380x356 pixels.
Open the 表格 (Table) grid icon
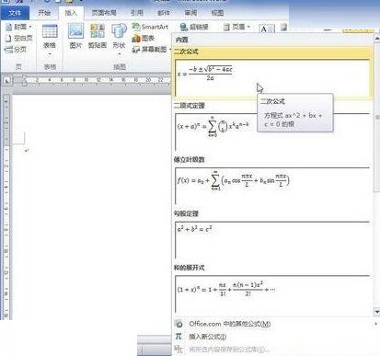50,31
